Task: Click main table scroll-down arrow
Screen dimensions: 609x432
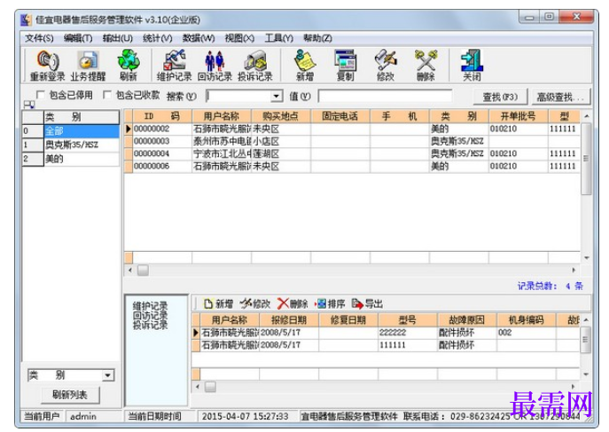Action: 587,257
